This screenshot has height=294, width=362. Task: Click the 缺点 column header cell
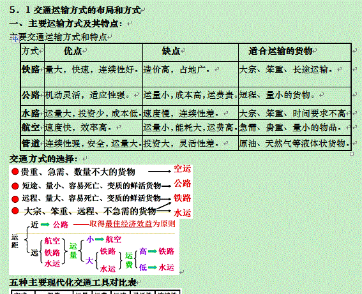coord(190,52)
